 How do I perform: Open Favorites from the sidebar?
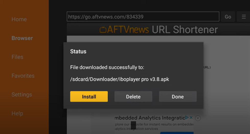tap(23, 76)
